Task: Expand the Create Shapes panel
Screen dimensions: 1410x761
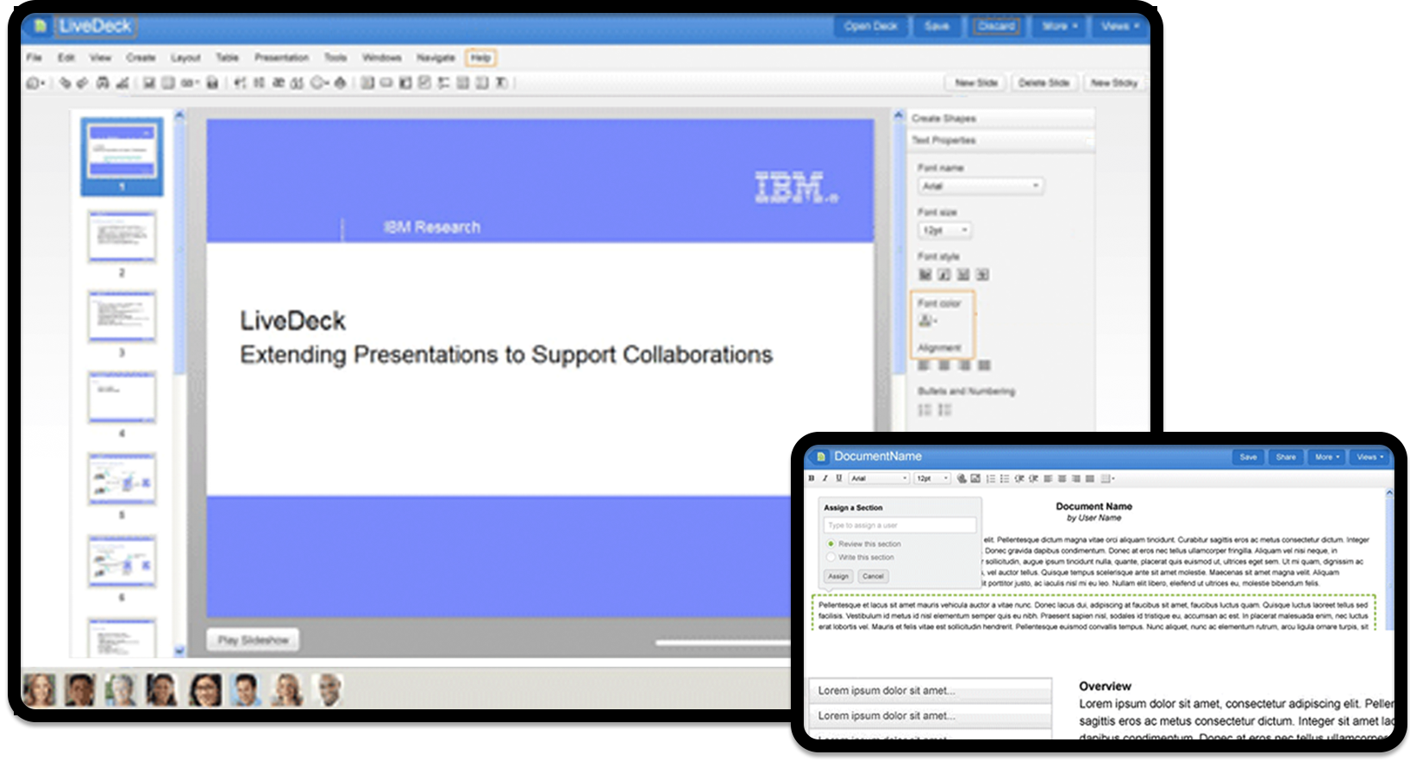Action: pos(1000,118)
